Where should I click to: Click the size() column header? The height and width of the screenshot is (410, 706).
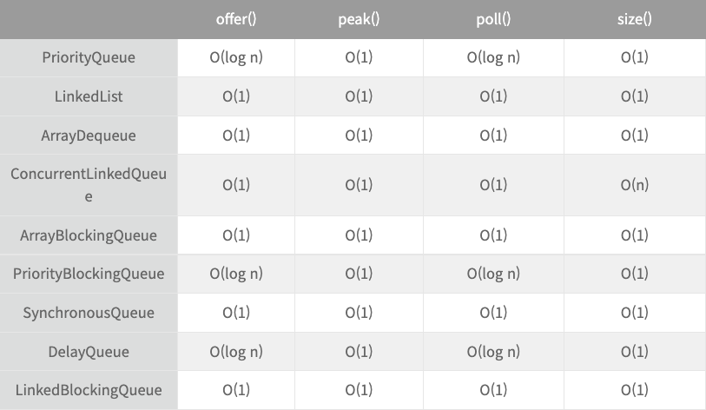tap(634, 20)
